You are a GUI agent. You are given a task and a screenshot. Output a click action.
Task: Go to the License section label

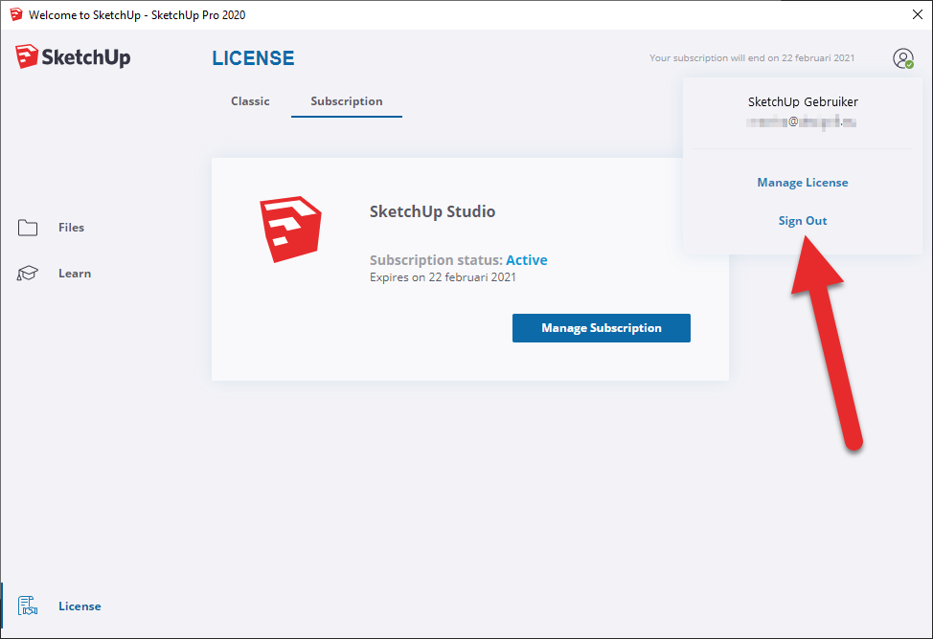pyautogui.click(x=80, y=606)
